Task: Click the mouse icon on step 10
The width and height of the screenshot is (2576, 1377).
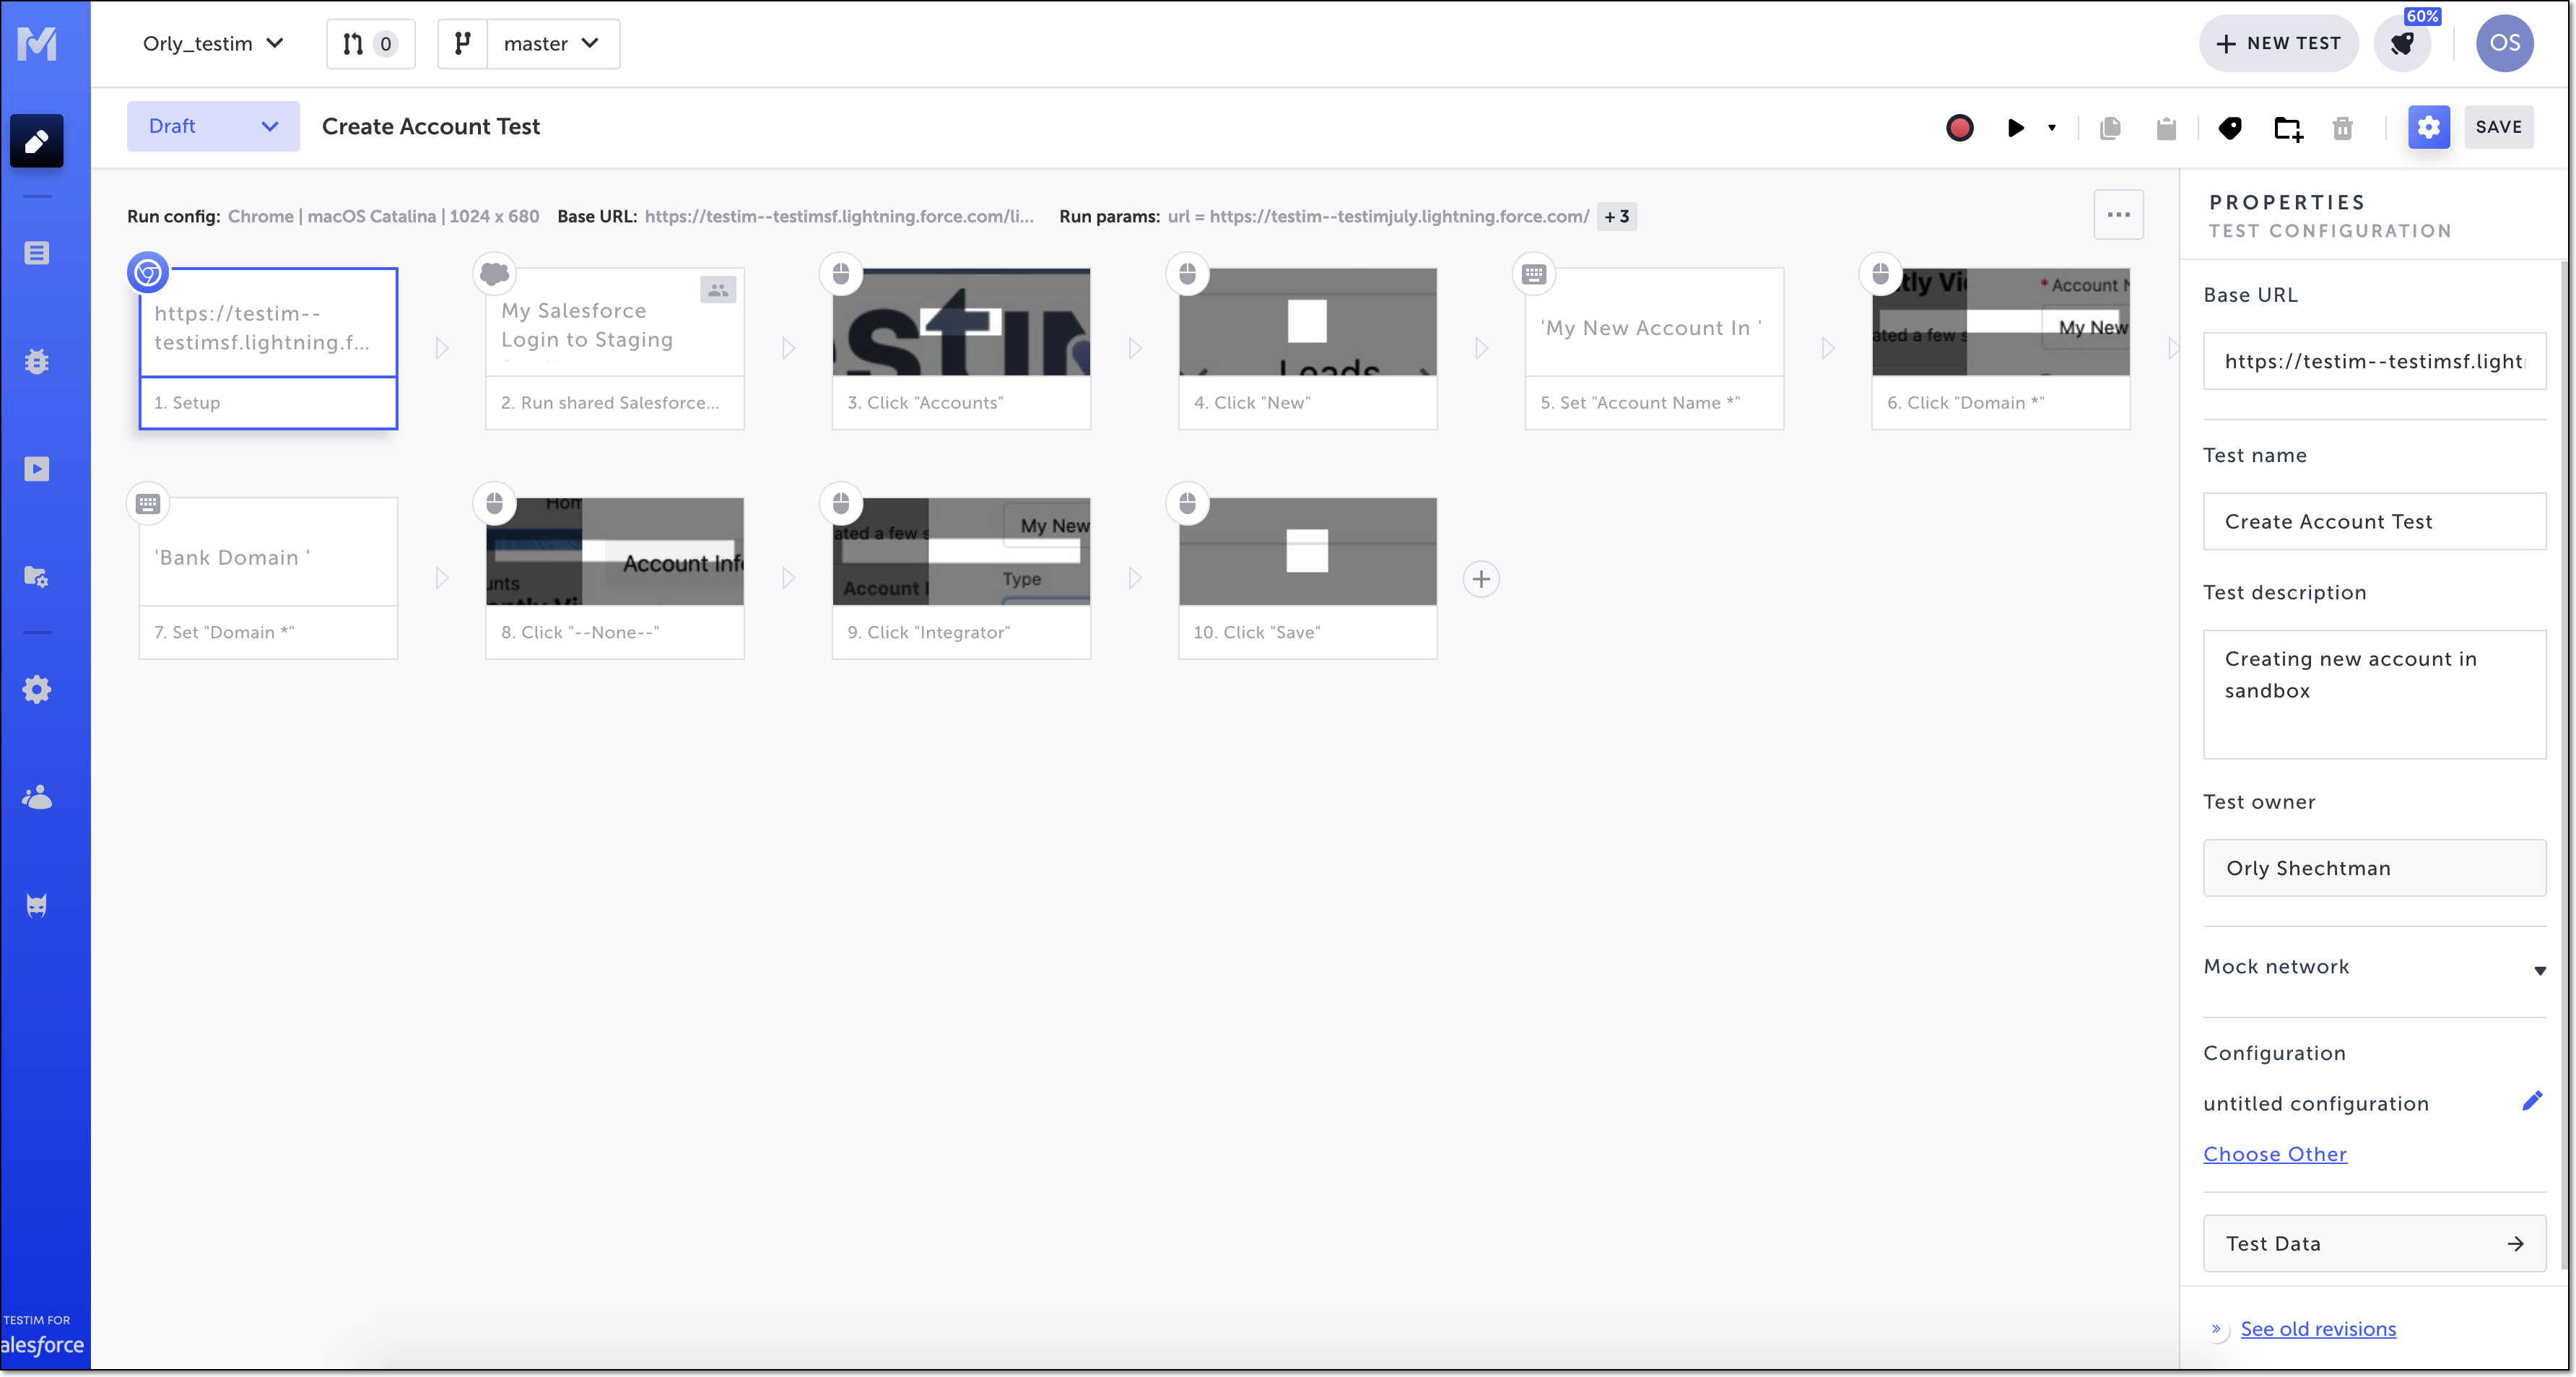Action: tap(1188, 503)
